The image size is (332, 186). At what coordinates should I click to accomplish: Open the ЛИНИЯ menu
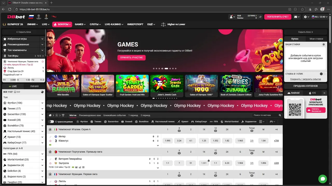[32, 24]
